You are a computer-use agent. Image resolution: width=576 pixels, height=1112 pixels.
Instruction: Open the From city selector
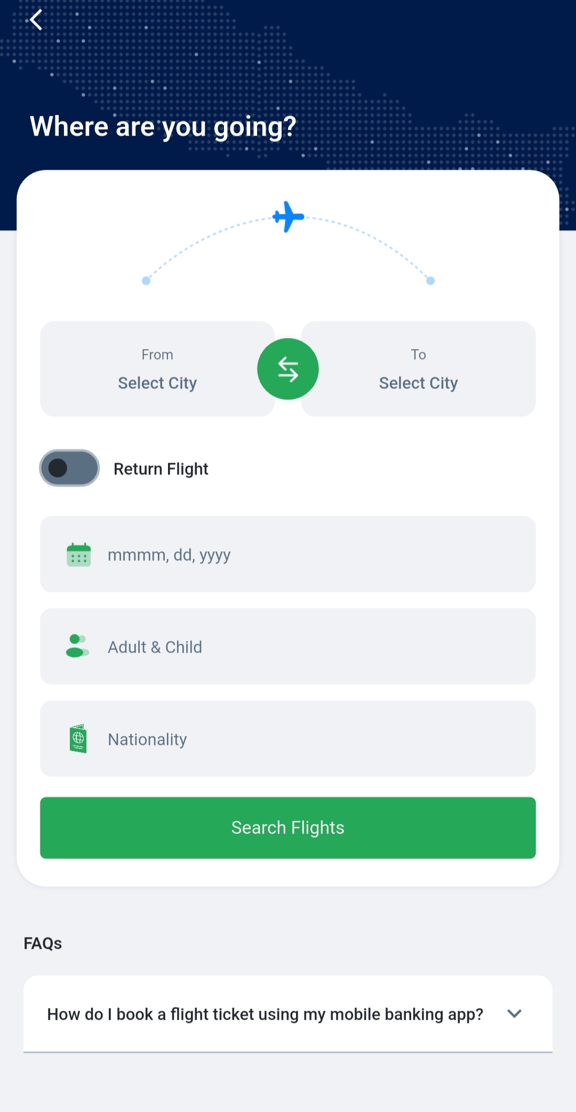point(157,369)
